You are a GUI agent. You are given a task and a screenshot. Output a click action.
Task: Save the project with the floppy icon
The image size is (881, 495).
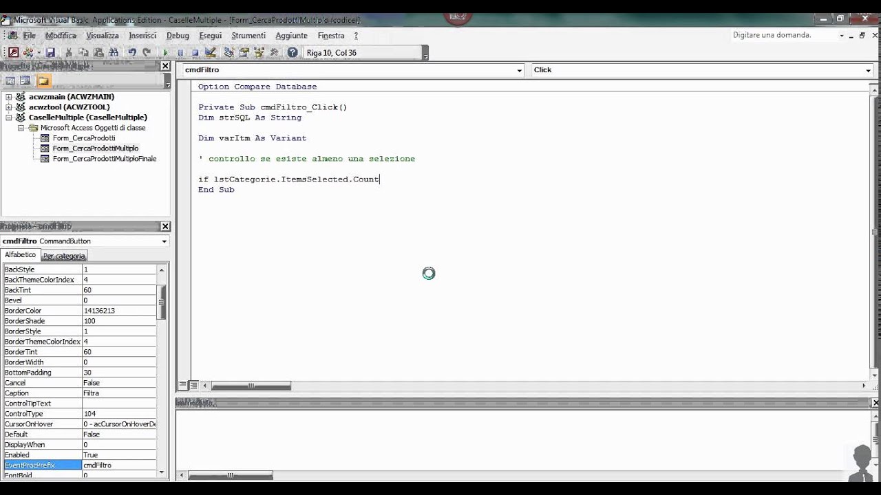click(50, 52)
